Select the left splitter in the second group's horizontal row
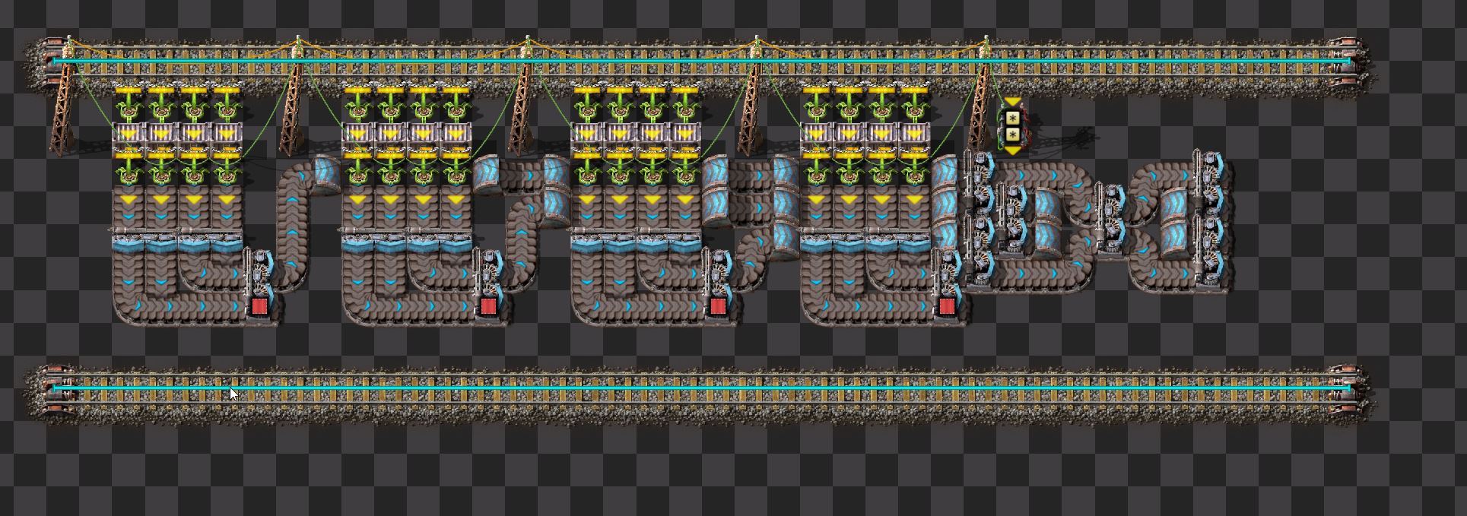The height and width of the screenshot is (516, 1467). [x=375, y=239]
